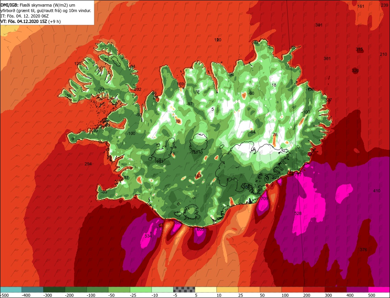This screenshot has height=298, width=390.
Task: Click the value 163 in south Iceland
Action: (x=198, y=176)
